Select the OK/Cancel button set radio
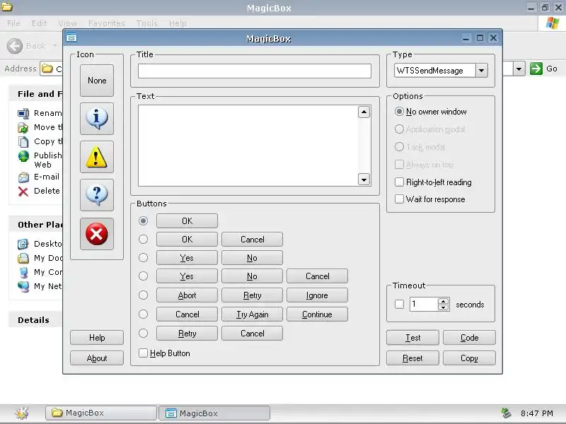 click(x=144, y=239)
